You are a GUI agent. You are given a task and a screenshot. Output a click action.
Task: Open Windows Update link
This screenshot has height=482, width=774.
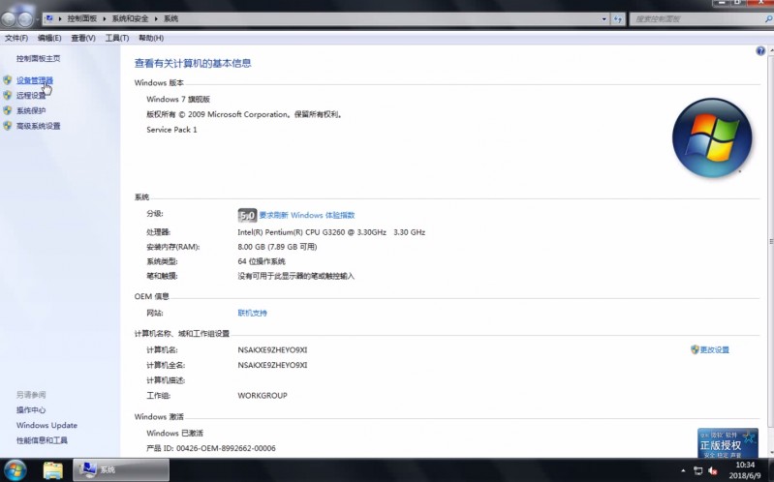coord(46,425)
